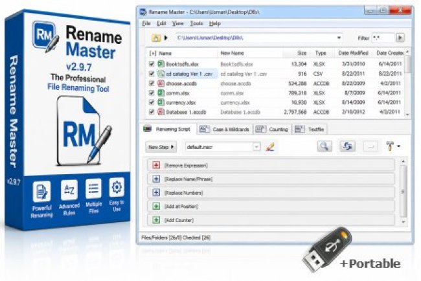Click the Rename Master title bar icon

[143, 12]
